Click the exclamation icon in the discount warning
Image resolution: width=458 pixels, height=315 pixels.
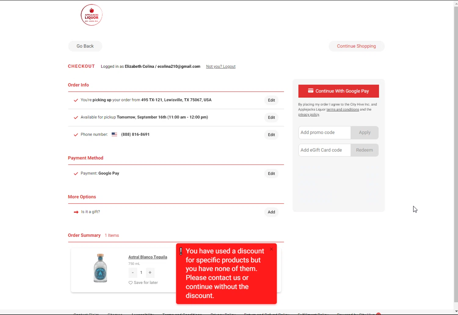click(181, 251)
